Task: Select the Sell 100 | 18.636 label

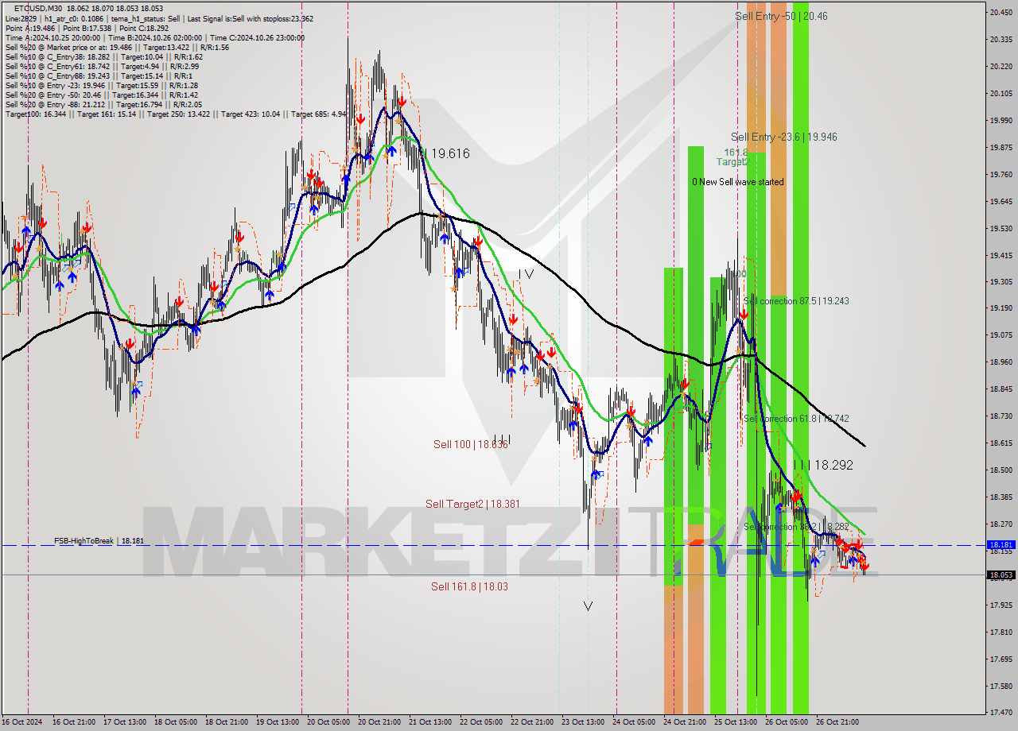Action: point(470,444)
